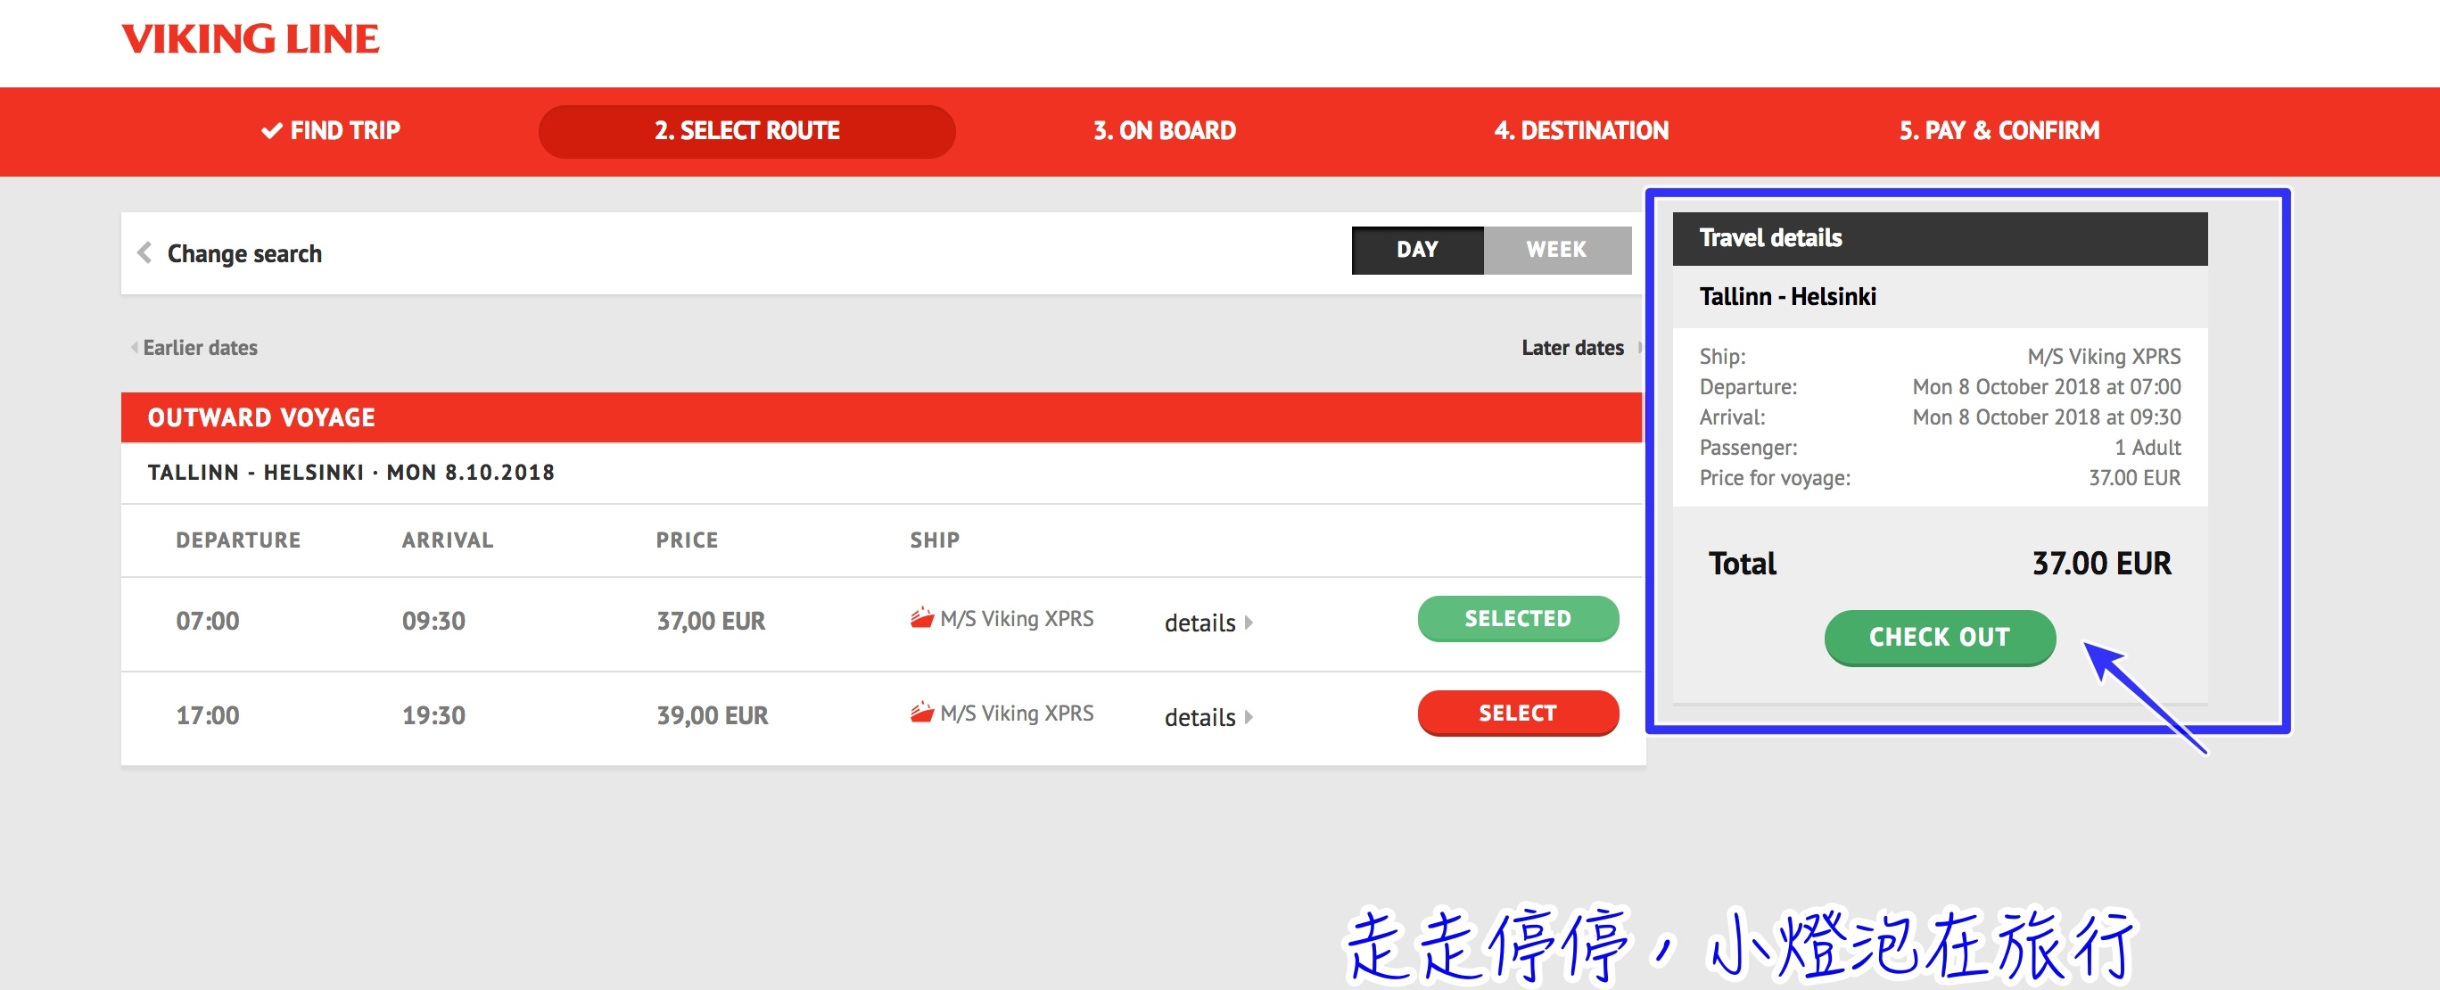Image resolution: width=2440 pixels, height=990 pixels.
Task: Click the SHIP column header
Action: [934, 540]
